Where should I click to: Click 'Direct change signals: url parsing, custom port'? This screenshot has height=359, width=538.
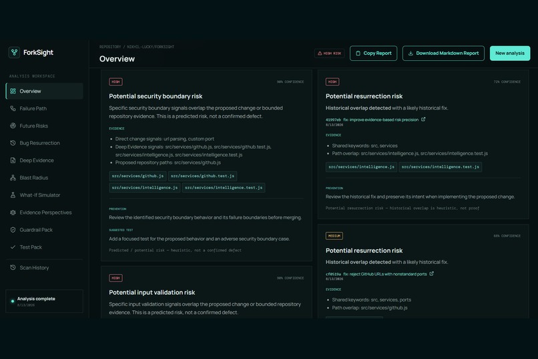tap(164, 139)
